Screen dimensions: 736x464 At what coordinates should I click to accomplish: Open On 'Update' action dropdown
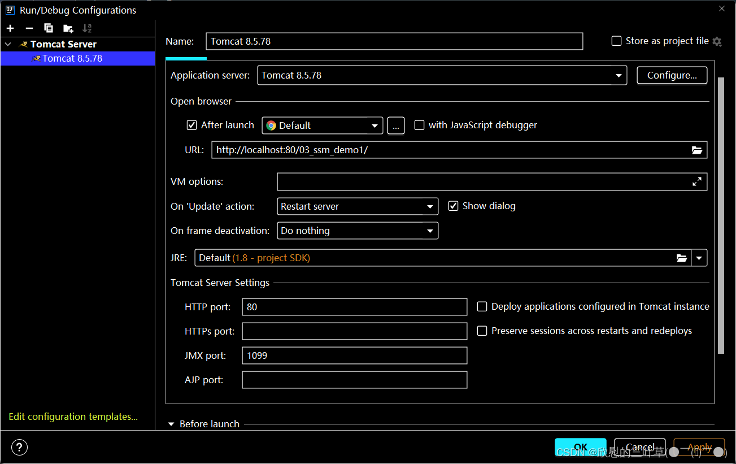tap(358, 206)
